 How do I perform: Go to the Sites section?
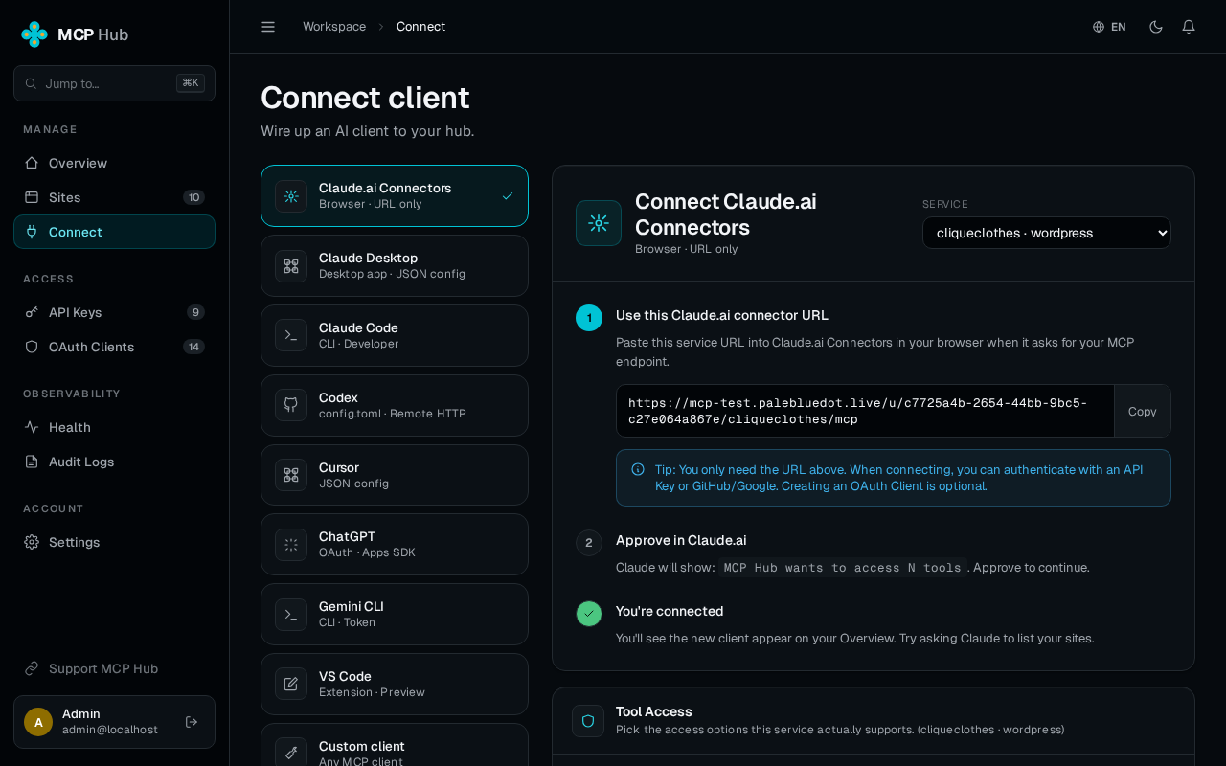tap(114, 197)
